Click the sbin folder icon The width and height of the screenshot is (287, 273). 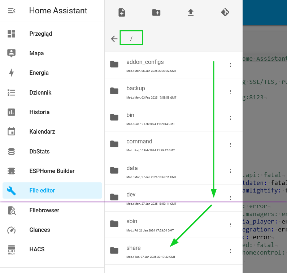(114, 224)
